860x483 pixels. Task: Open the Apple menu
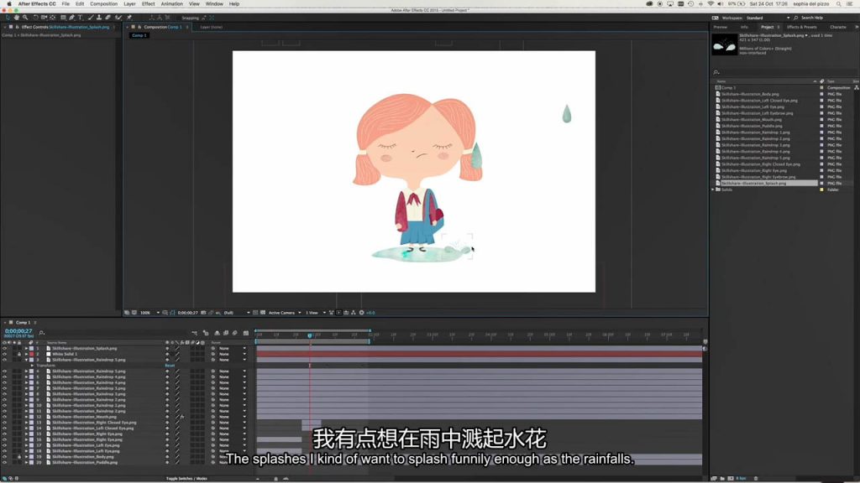[x=8, y=4]
